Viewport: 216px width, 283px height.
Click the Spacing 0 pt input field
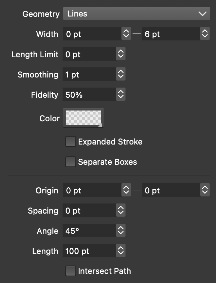(89, 211)
